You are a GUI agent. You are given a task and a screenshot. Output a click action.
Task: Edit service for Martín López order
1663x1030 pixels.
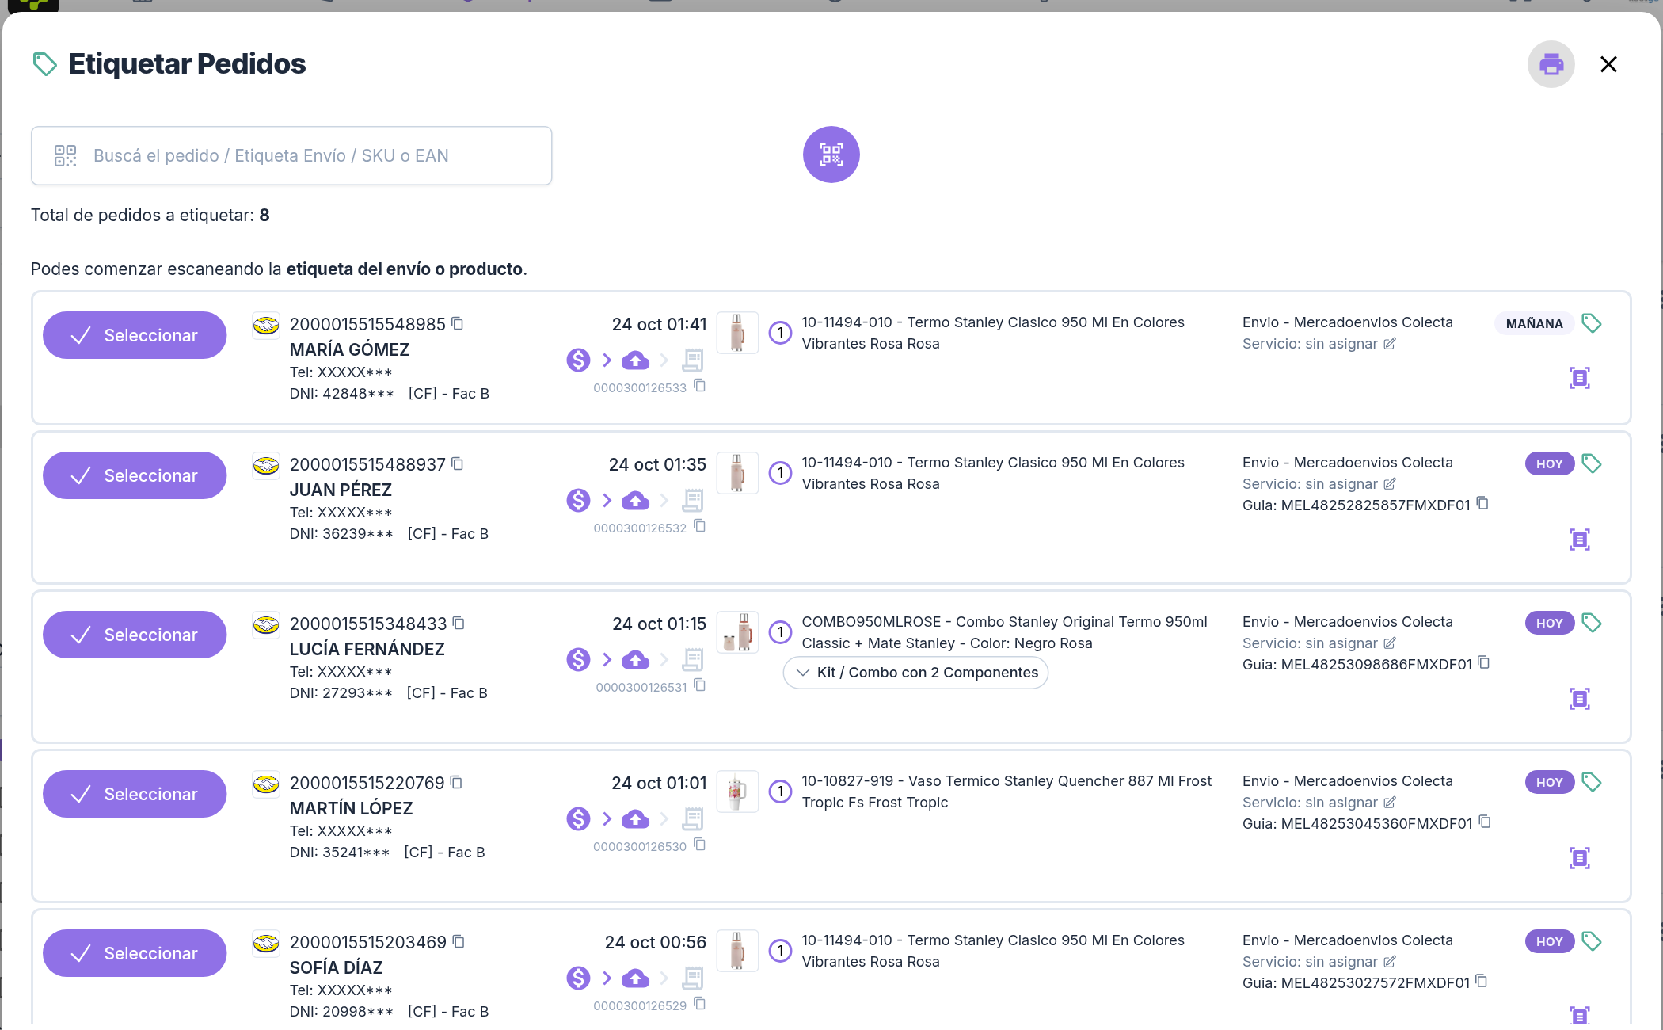pyautogui.click(x=1390, y=803)
